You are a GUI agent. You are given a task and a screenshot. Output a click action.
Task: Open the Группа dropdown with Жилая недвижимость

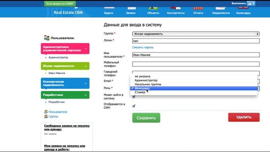(196, 34)
